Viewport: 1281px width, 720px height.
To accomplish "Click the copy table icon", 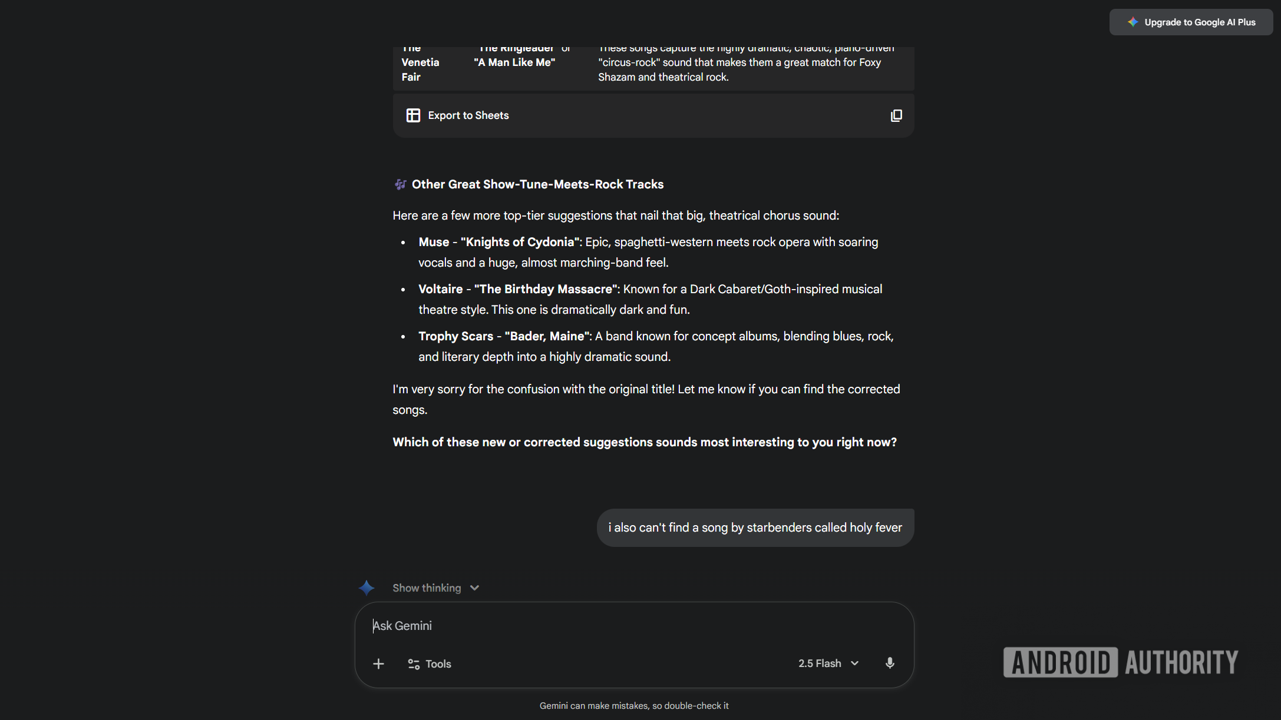I will [896, 115].
